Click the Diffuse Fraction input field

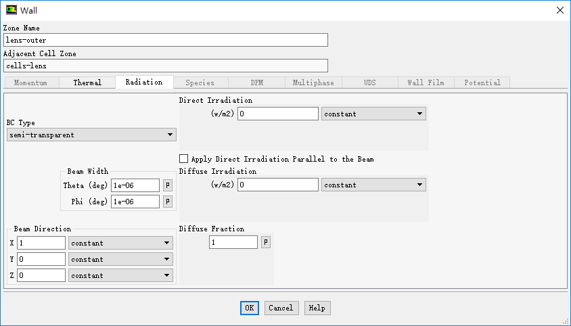233,242
